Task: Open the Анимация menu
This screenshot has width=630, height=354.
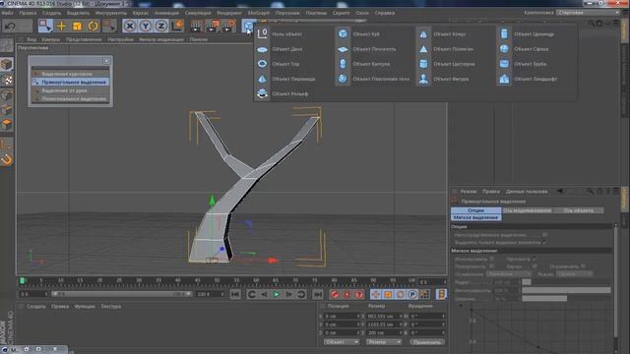Action: (166, 13)
